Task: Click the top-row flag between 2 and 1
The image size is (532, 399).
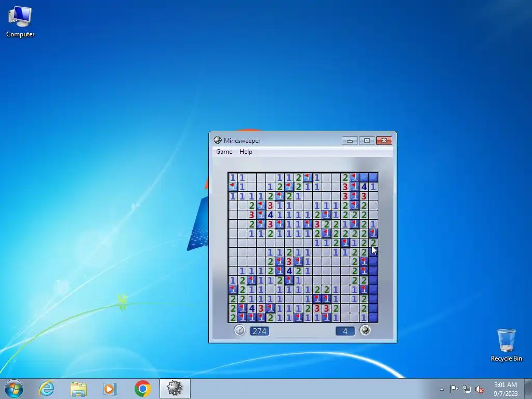Action: [308, 177]
